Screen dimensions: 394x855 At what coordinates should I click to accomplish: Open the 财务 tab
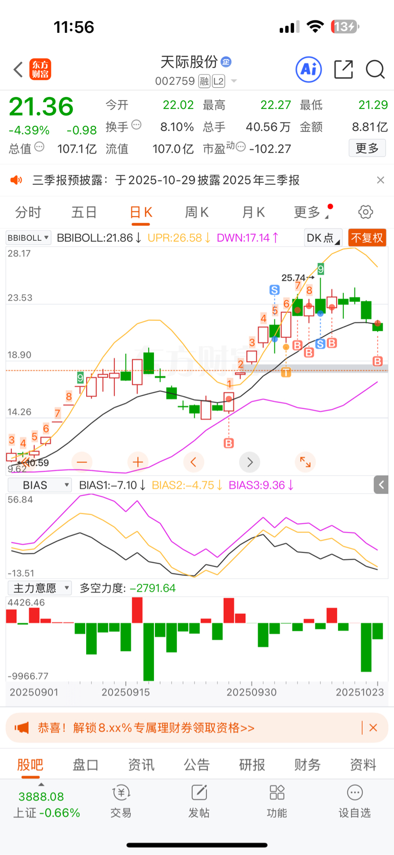point(308,765)
